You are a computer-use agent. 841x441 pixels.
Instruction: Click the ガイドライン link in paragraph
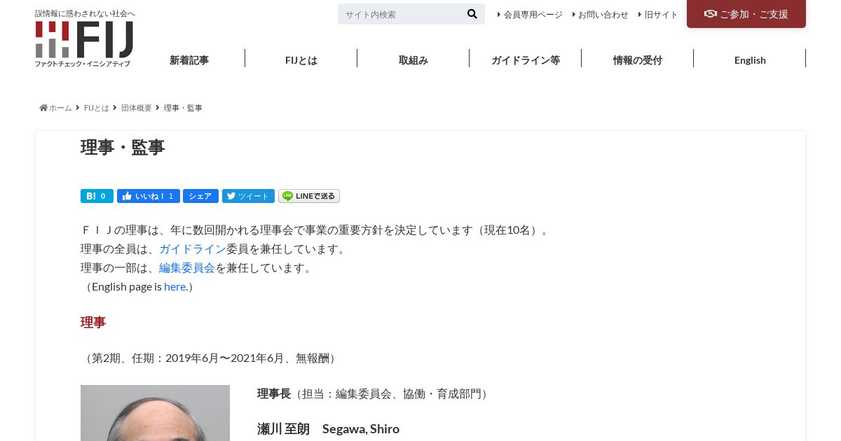pos(193,248)
